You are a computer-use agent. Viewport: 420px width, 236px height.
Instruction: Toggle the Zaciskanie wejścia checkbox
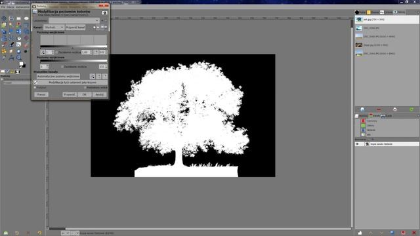pyautogui.click(x=56, y=52)
